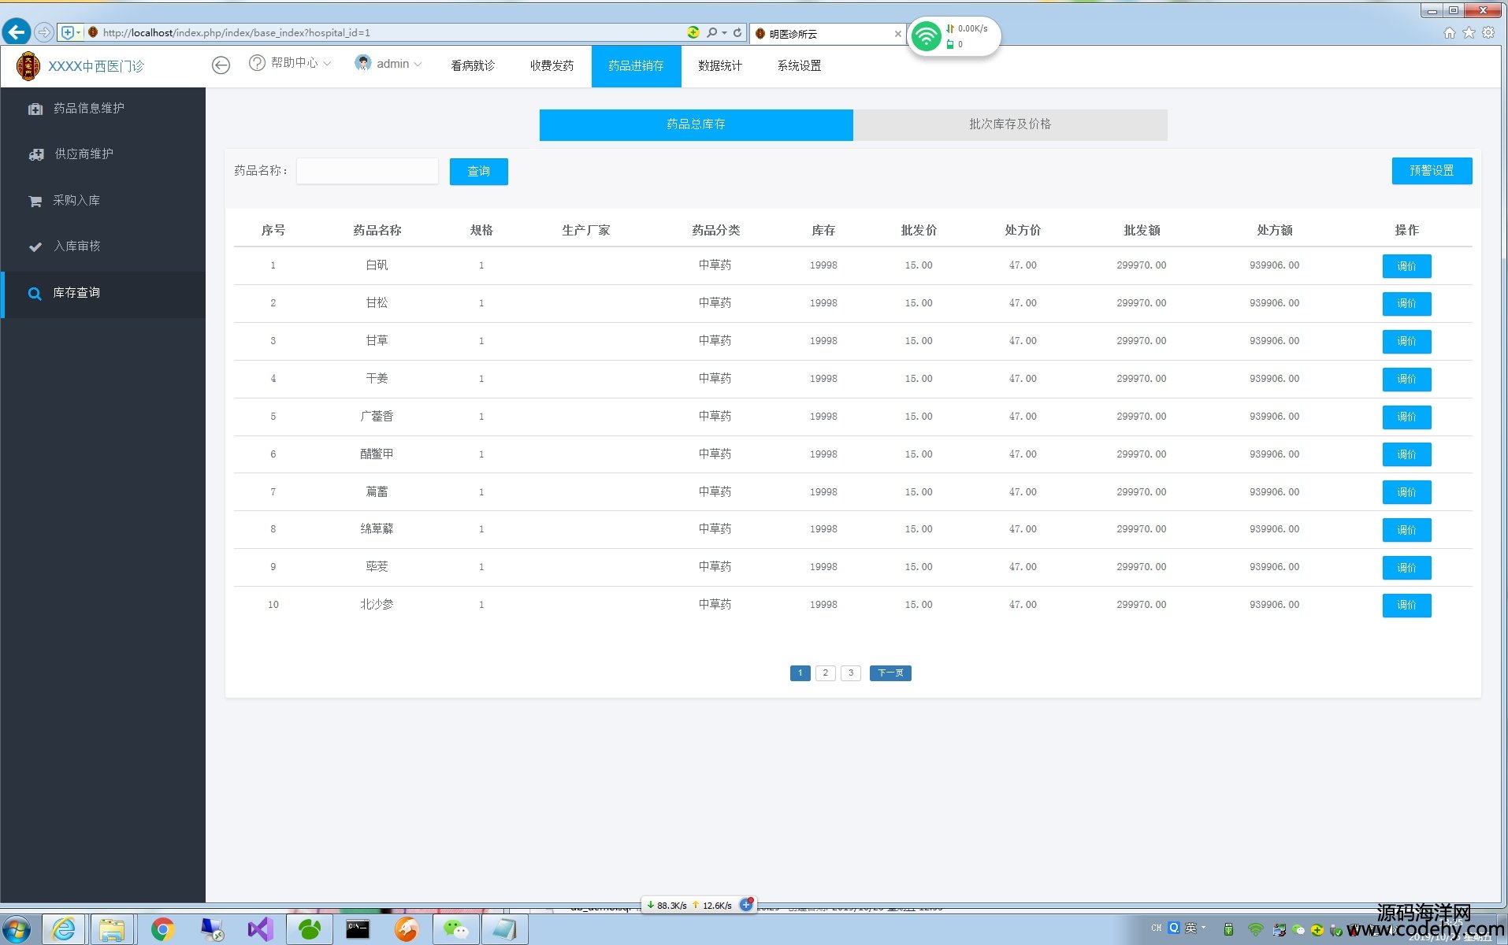Click 调价 for 广藿香 row

[1406, 417]
